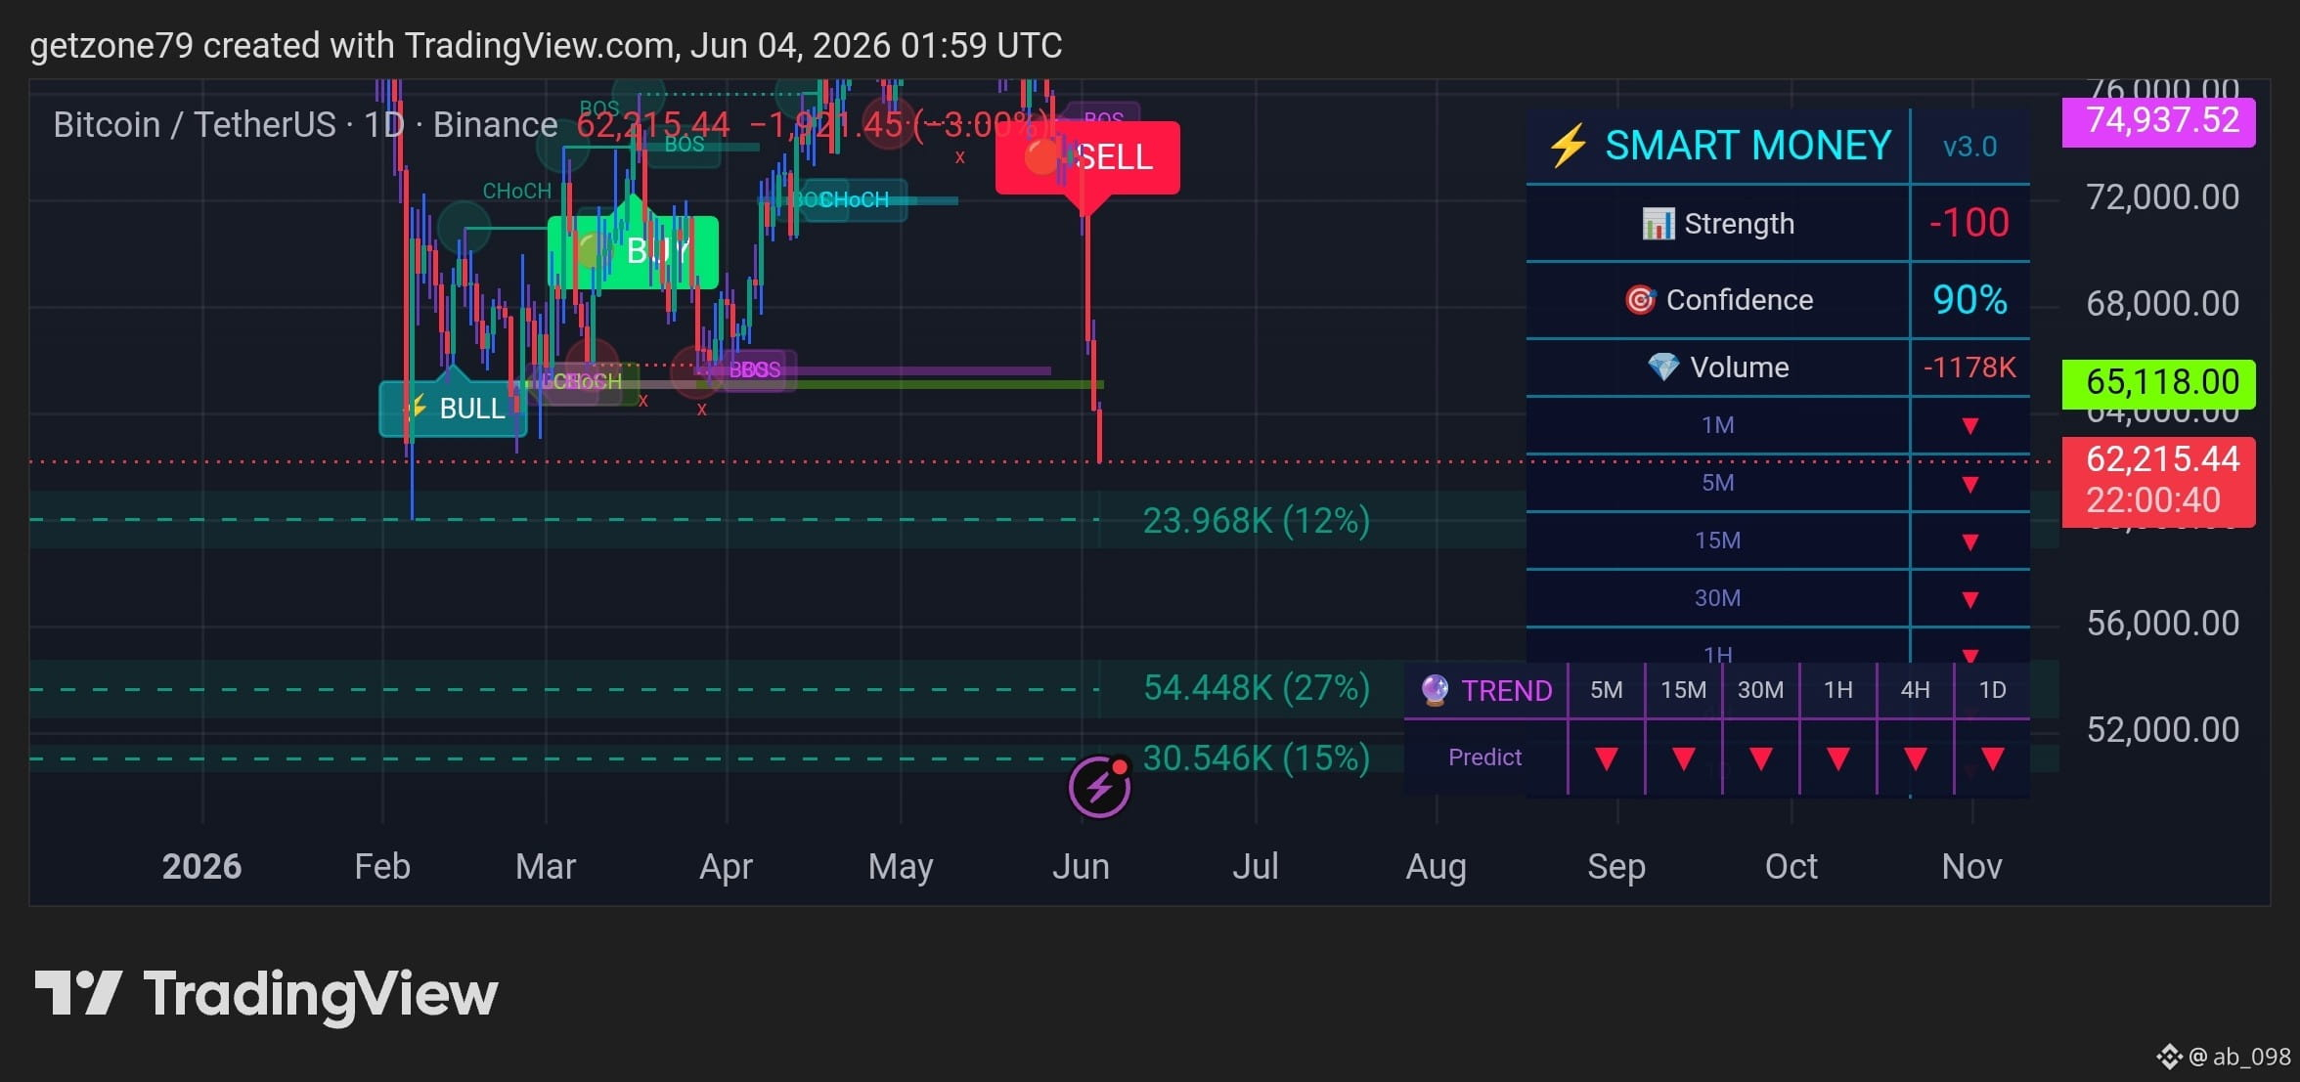The image size is (2300, 1082).
Task: Click the -1178K volume value
Action: tap(1969, 368)
